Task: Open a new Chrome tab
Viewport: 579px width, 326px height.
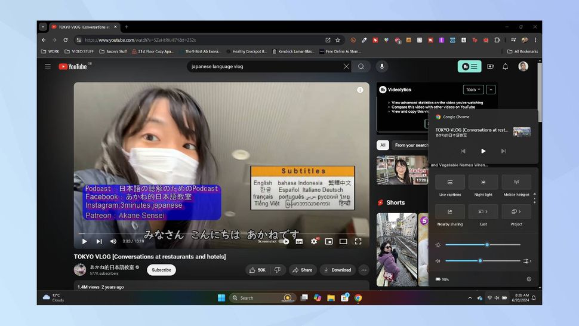Action: click(x=127, y=27)
